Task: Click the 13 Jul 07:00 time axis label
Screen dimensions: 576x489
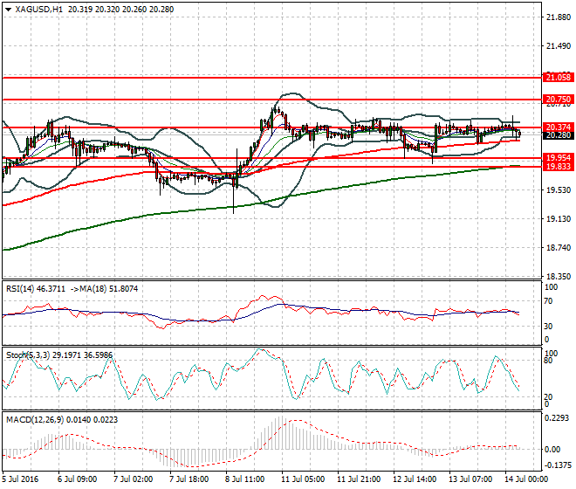Action: pyautogui.click(x=470, y=479)
